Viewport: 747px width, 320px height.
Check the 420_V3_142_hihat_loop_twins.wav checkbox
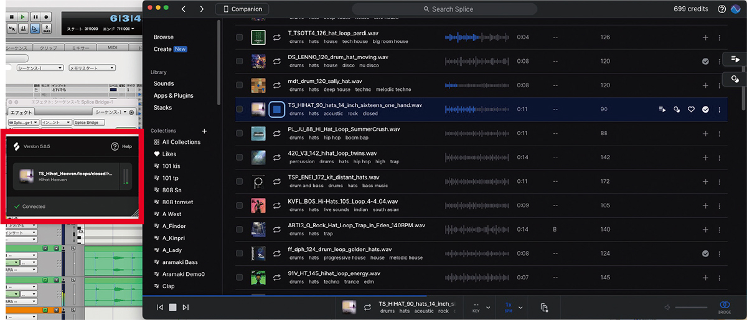point(240,158)
